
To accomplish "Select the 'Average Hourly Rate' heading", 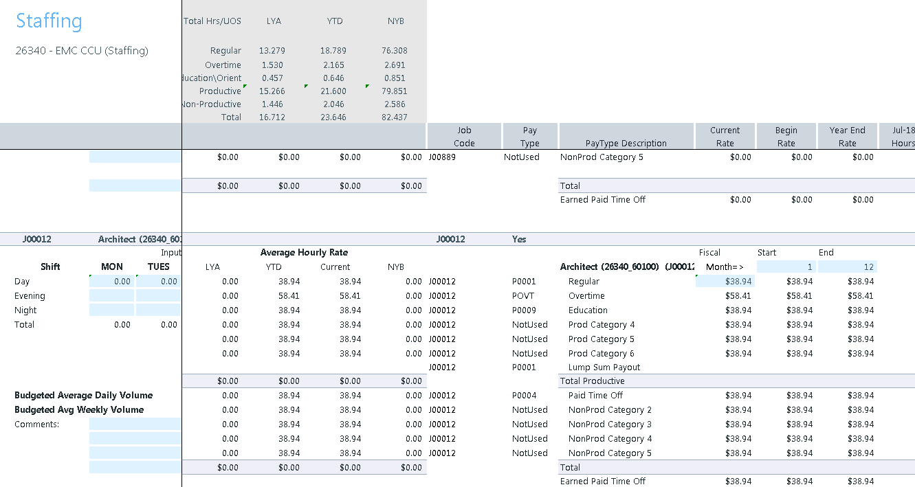I will pyautogui.click(x=304, y=253).
